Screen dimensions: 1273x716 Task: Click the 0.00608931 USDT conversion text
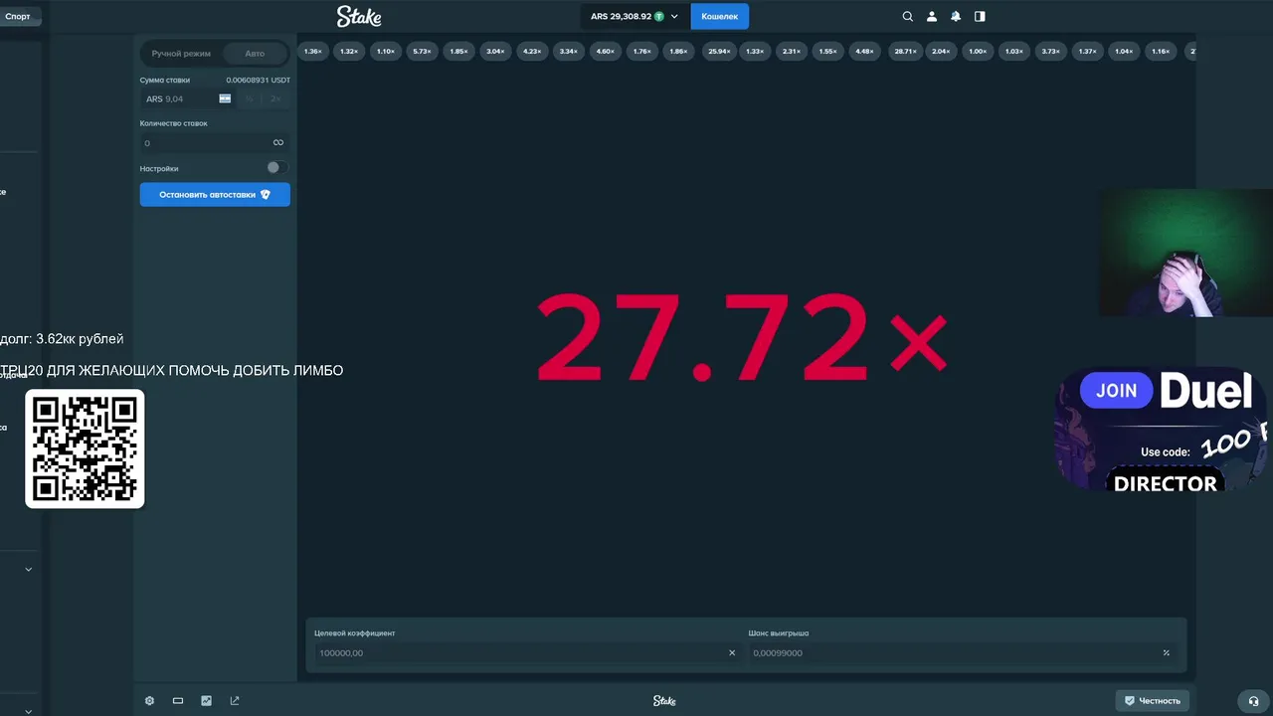(x=258, y=80)
